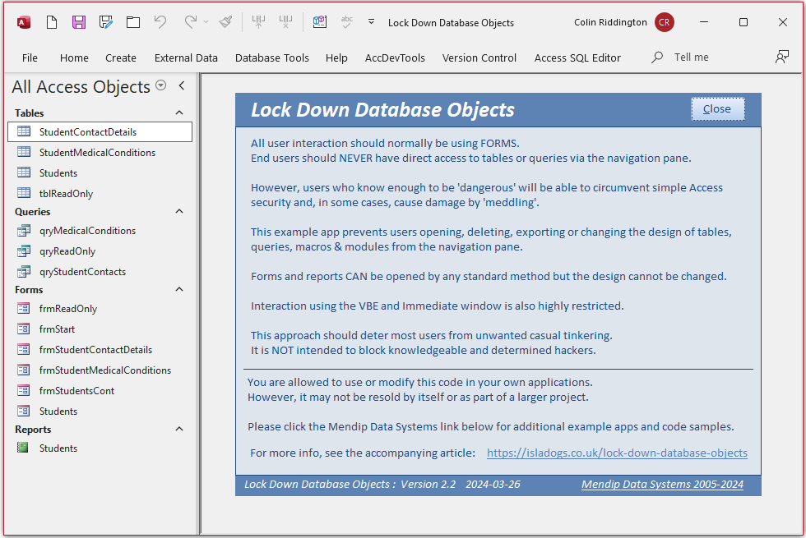Viewport: 806px width, 538px height.
Task: Click the Tell me search box
Action: [x=691, y=57]
